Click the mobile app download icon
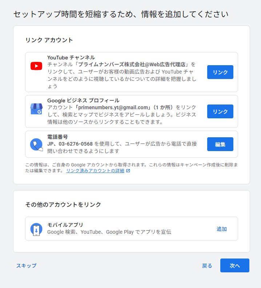This screenshot has height=288, width=261. 36,229
